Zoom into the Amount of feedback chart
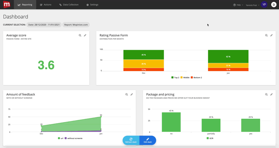Image resolution: width=279 pixels, height=148 pixels. (x=126, y=95)
